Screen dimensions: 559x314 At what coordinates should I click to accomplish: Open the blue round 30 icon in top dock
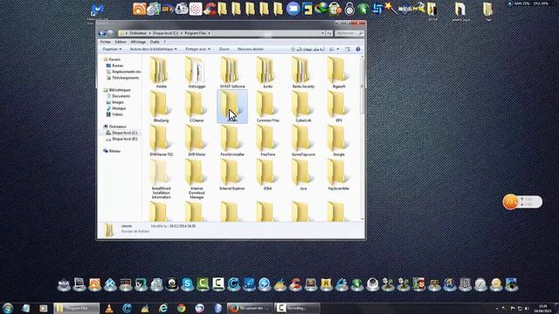coord(293,9)
